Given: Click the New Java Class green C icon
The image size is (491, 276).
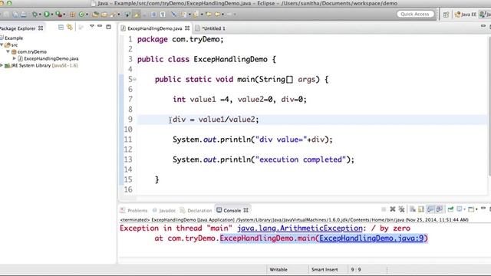Looking at the screenshot, I should coord(81,15).
